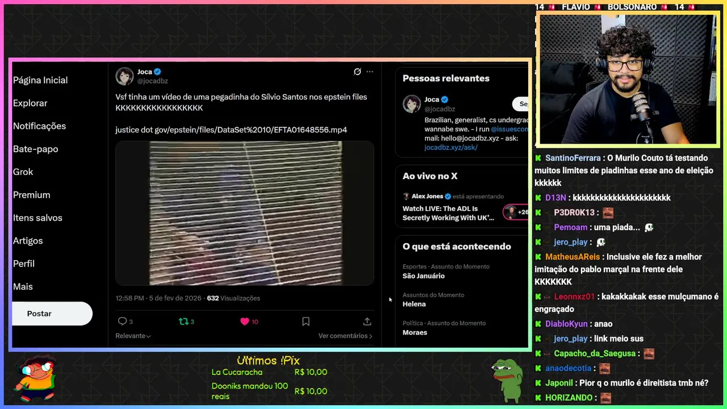Image resolution: width=727 pixels, height=409 pixels.
Task: Open the tweet's more options dots
Action: point(370,72)
